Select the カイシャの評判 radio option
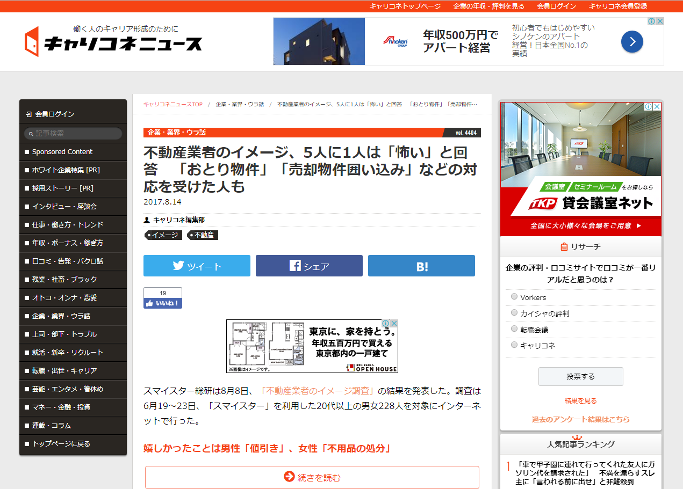This screenshot has width=683, height=489. coord(514,312)
